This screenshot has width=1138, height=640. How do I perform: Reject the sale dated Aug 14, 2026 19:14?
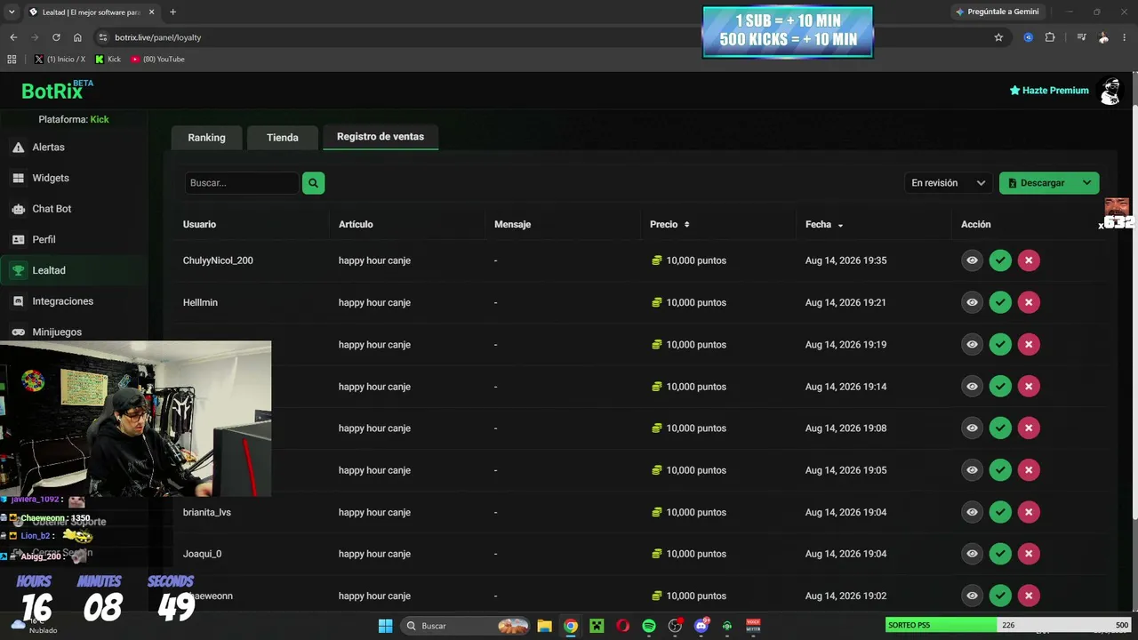[x=1029, y=387]
